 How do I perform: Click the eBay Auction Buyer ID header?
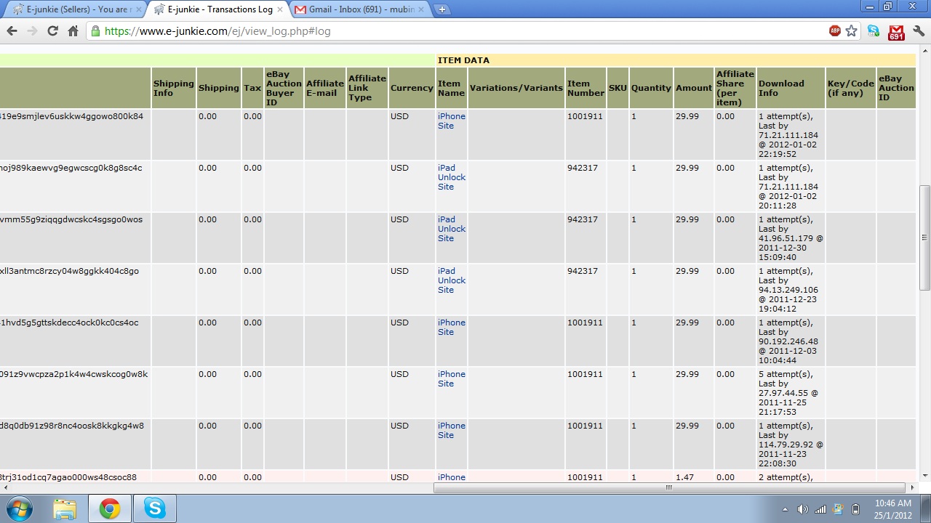tap(284, 88)
